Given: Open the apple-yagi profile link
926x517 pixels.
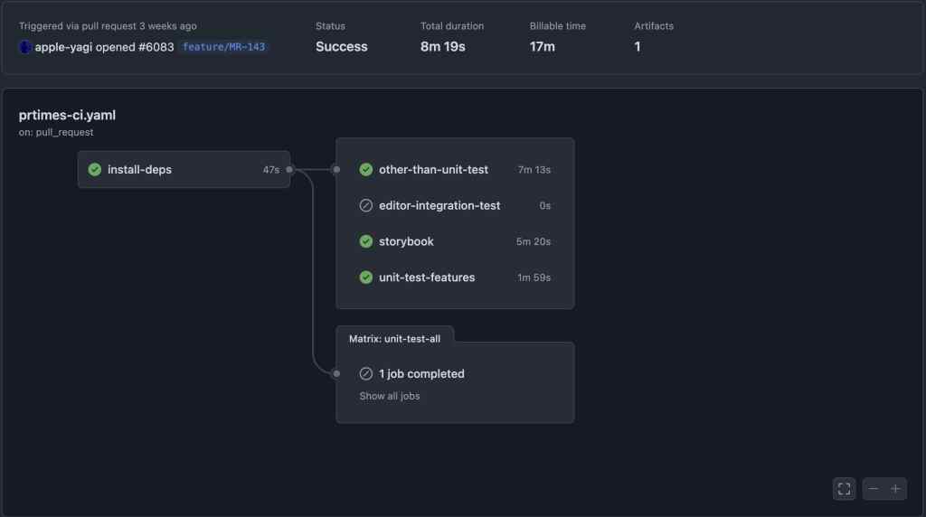Looking at the screenshot, I should (x=63, y=47).
